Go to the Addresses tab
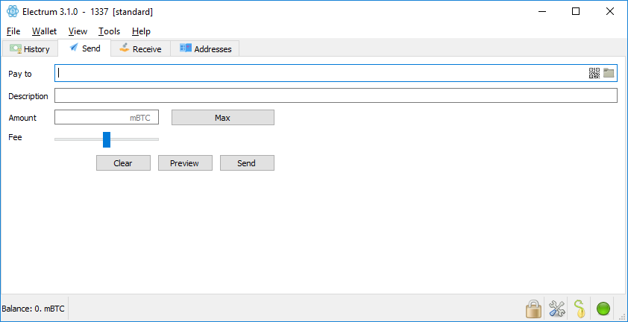Image resolution: width=628 pixels, height=322 pixels. (x=205, y=49)
